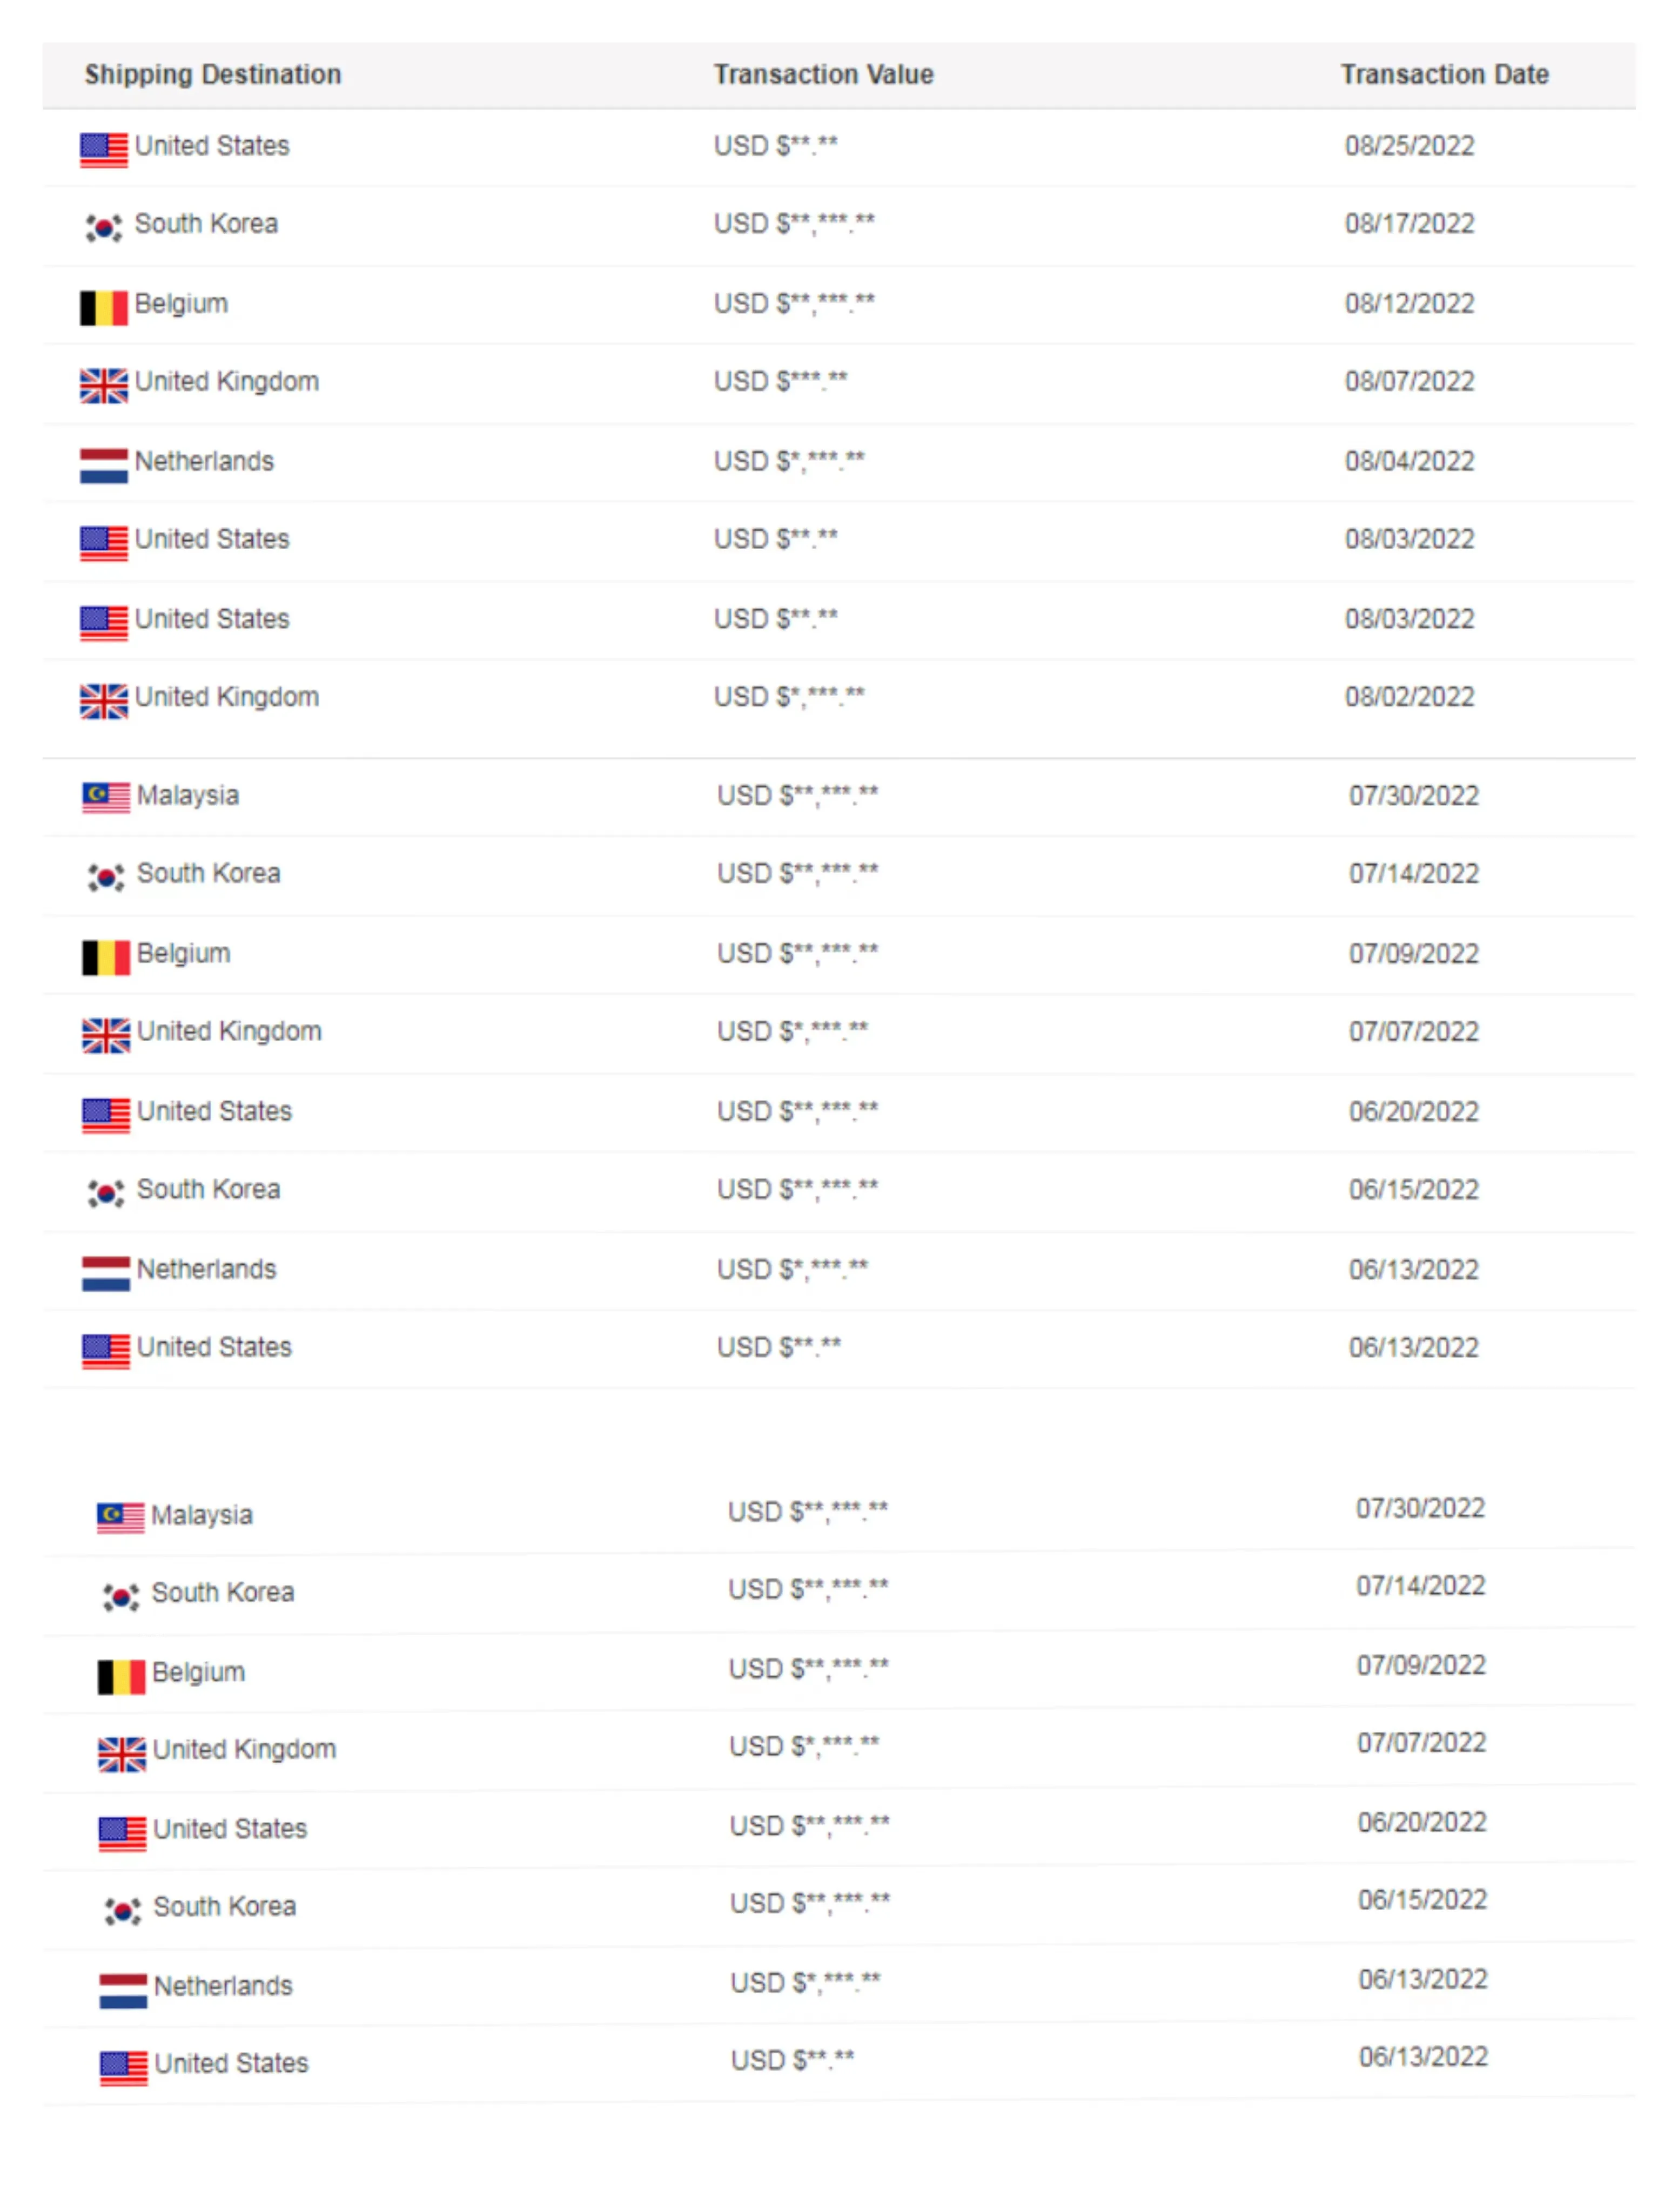Click South Korea flag on last 06/15/2022 row

tap(122, 1912)
